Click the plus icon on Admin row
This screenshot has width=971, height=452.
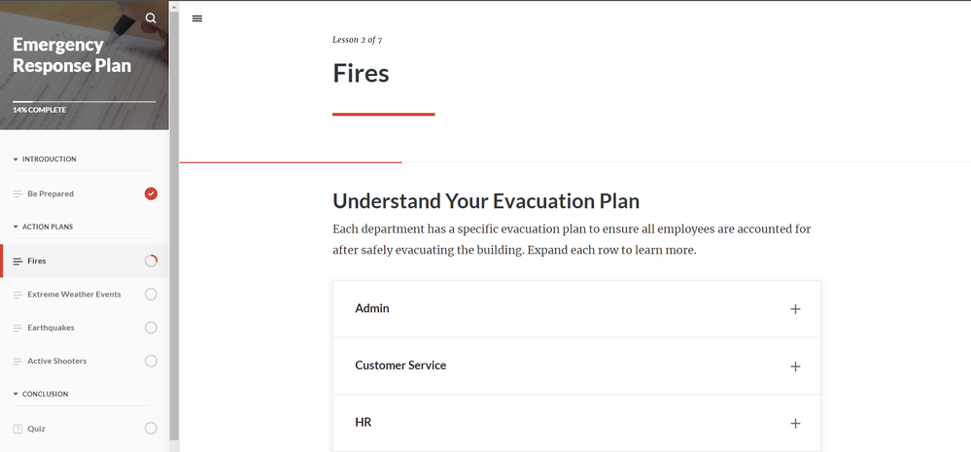[x=795, y=309]
